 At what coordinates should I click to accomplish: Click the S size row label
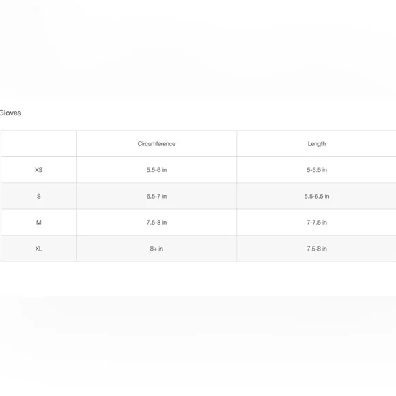point(39,196)
